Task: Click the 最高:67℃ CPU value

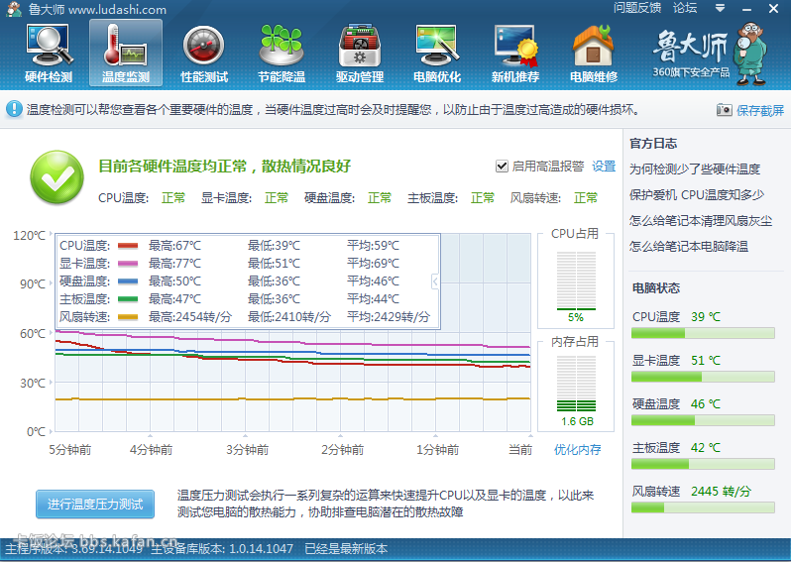Action: coord(174,246)
